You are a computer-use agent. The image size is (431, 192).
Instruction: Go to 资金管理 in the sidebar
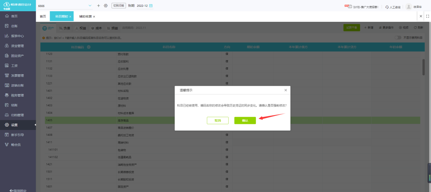[17, 46]
